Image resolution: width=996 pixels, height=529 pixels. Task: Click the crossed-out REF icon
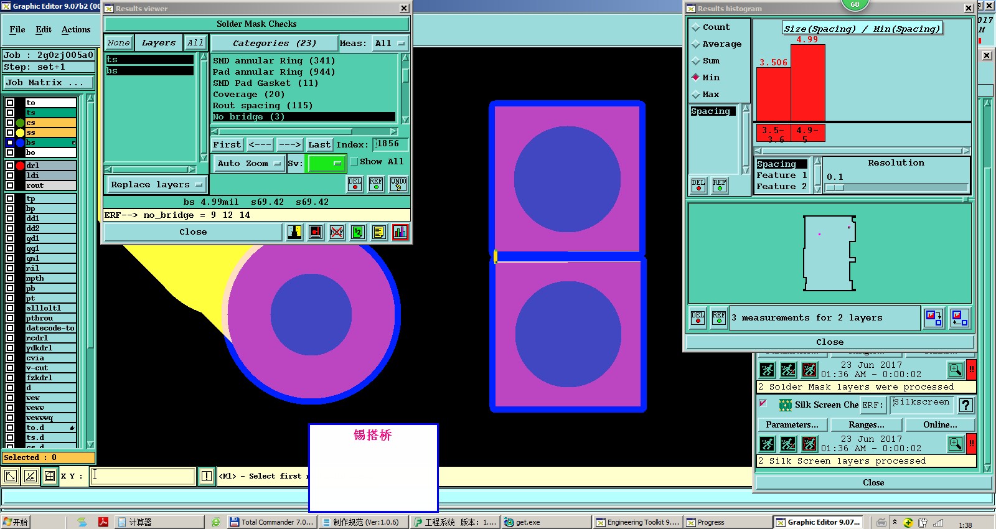point(337,232)
